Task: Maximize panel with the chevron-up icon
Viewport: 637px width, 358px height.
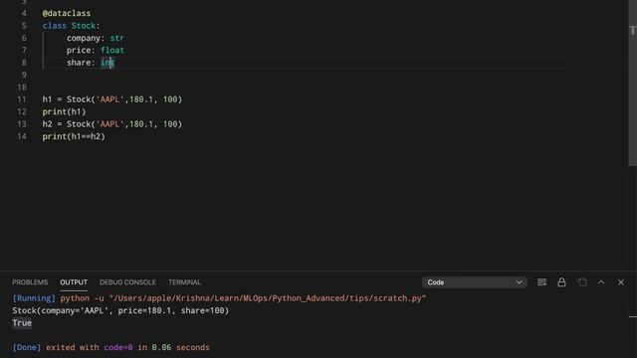Action: point(601,282)
